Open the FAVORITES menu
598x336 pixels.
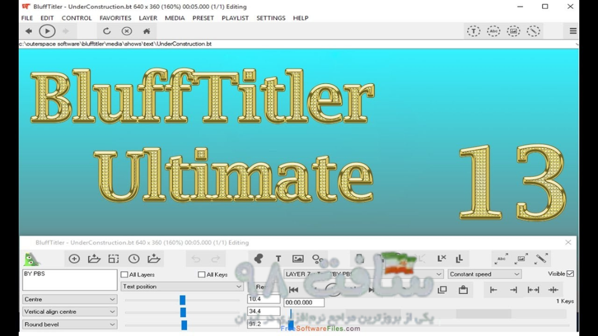pos(115,18)
